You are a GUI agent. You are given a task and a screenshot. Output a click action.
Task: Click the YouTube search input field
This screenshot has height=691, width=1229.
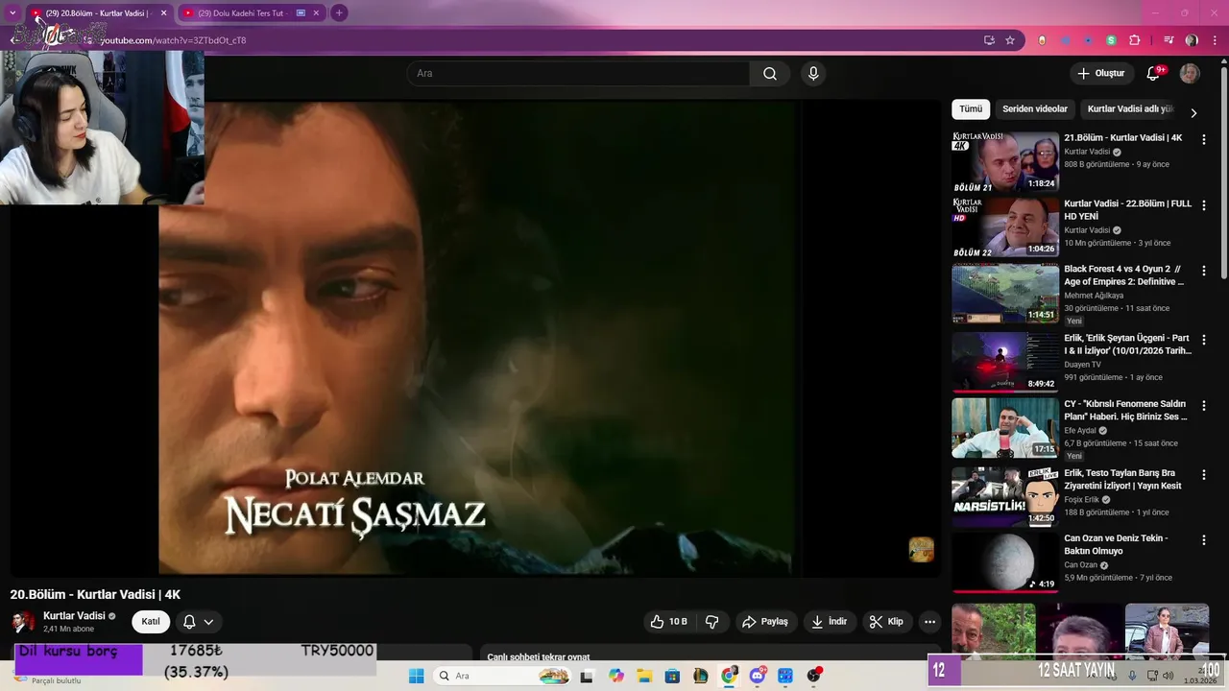(578, 74)
